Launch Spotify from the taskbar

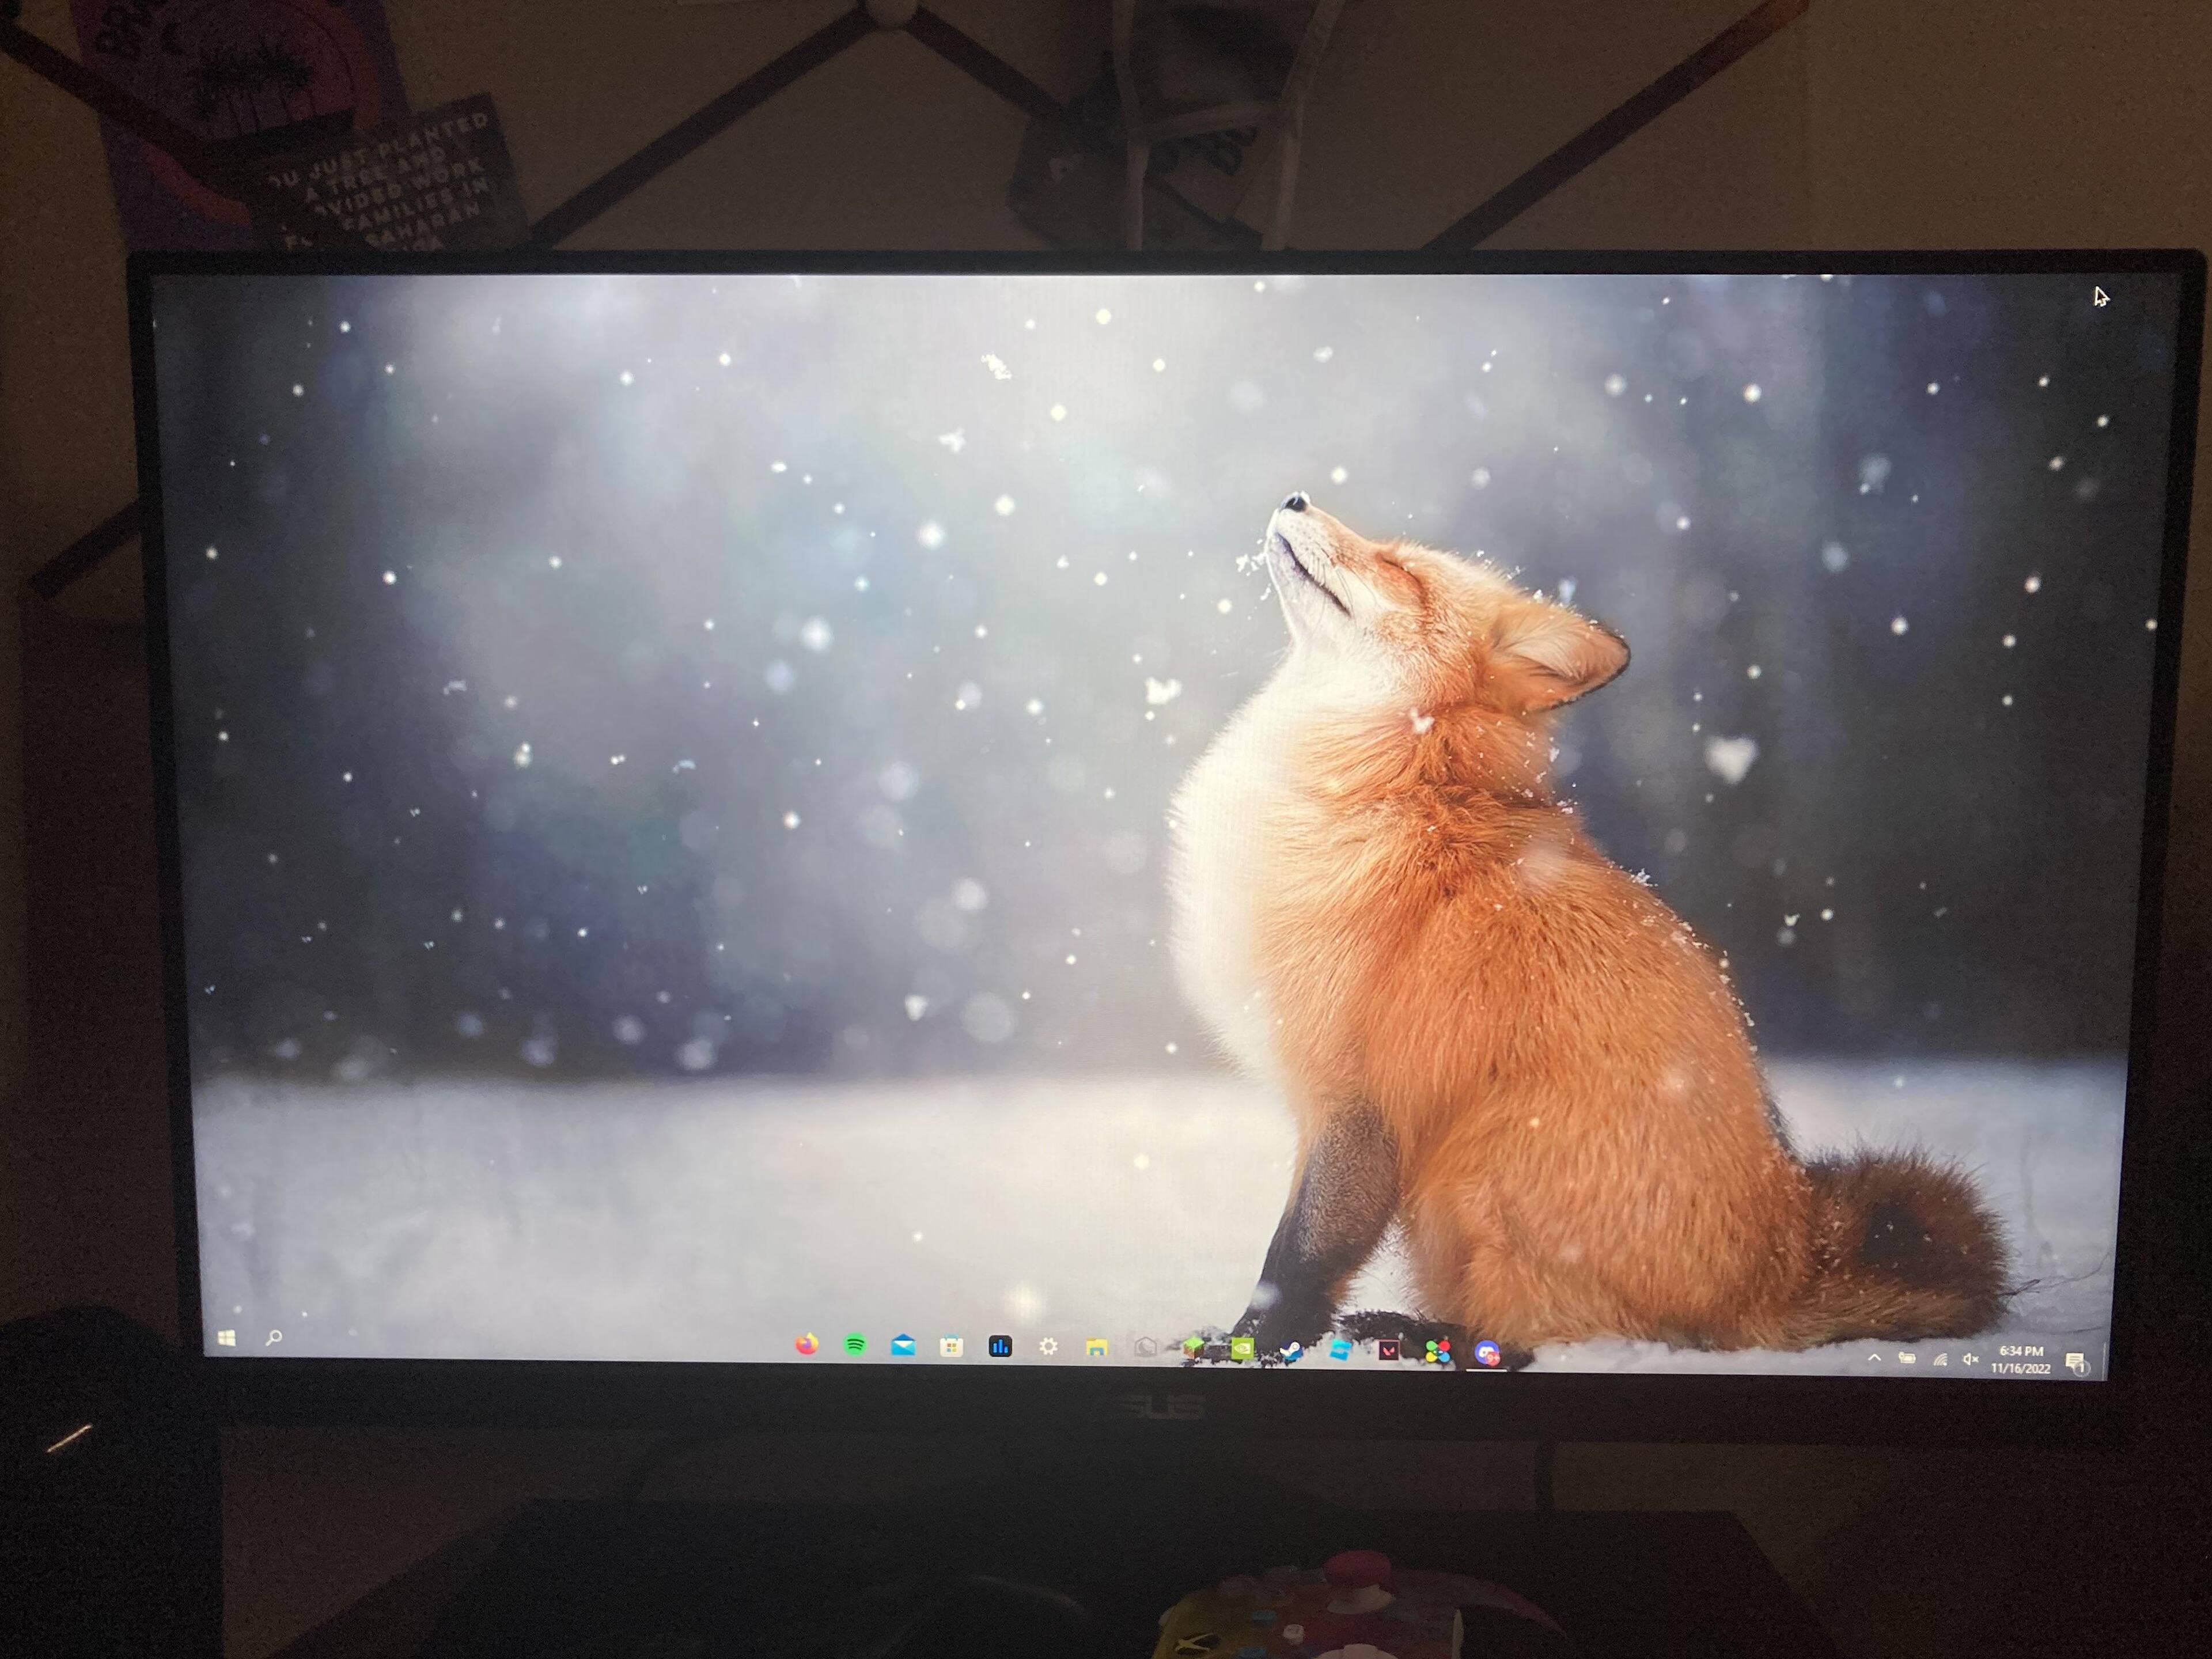point(855,1345)
